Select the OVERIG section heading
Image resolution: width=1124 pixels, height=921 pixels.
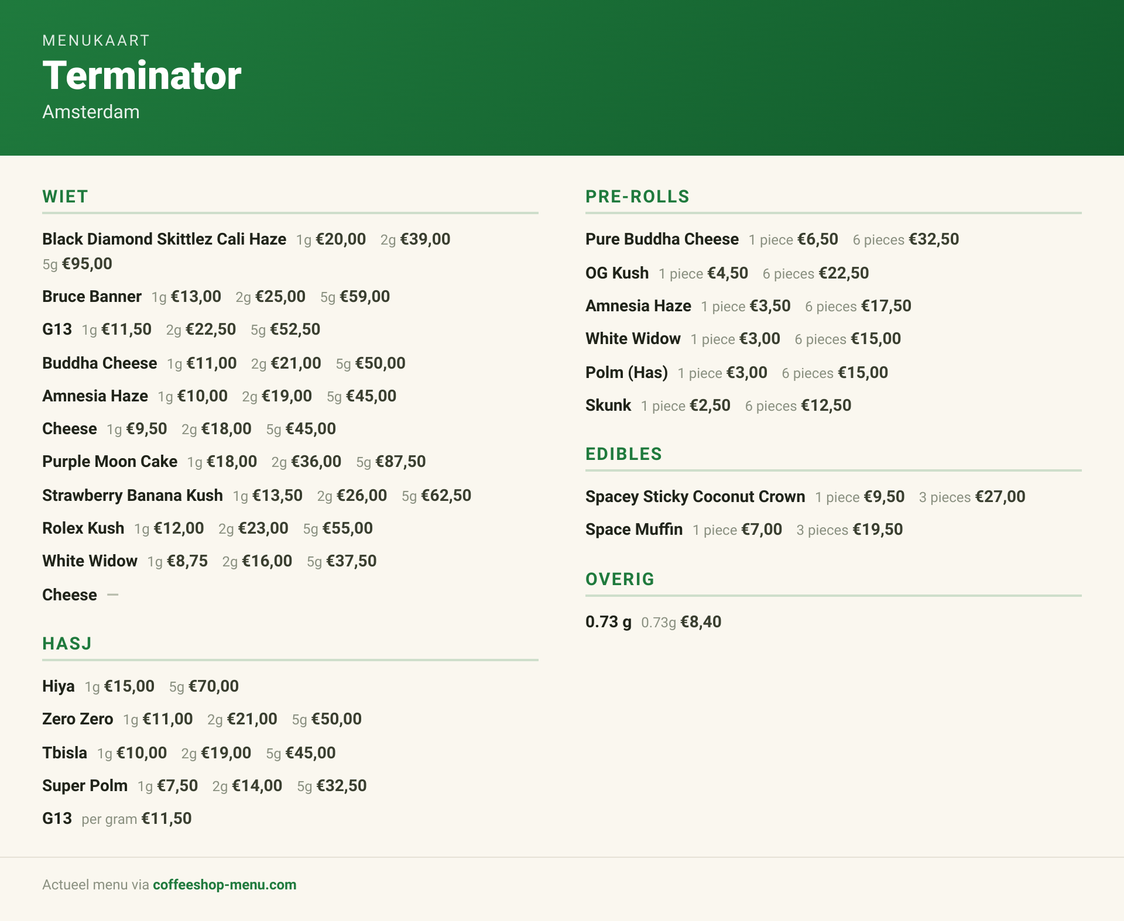[x=620, y=579]
